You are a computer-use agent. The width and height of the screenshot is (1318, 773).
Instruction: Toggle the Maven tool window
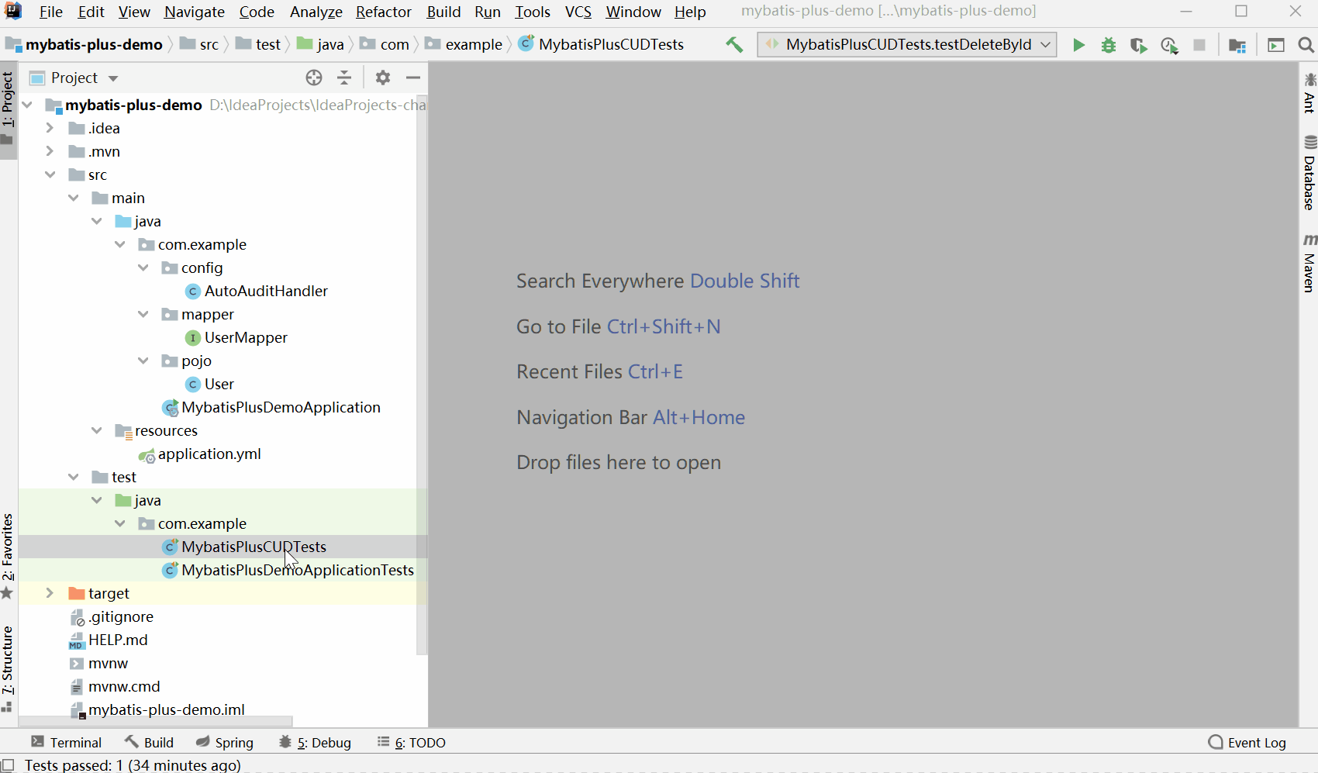pos(1309,264)
